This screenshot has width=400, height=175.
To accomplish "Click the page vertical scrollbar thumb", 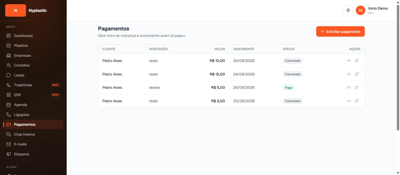I will pyautogui.click(x=398, y=67).
